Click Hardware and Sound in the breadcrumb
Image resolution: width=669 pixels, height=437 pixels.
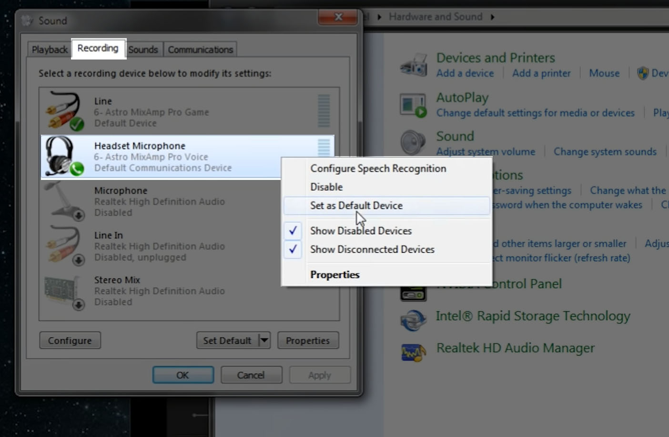(x=436, y=17)
